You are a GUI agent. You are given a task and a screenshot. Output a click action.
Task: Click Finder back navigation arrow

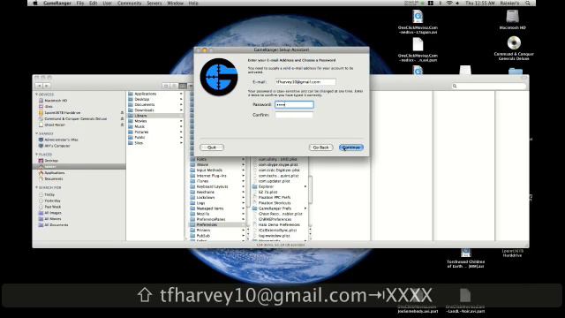39,86
